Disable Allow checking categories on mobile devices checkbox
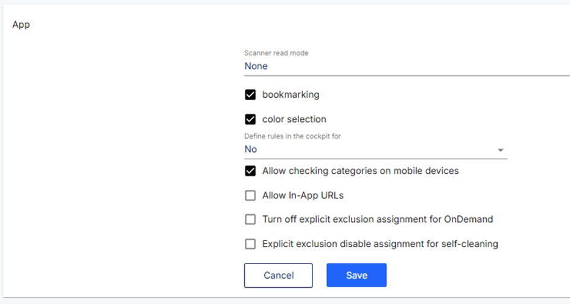The width and height of the screenshot is (570, 304). click(250, 171)
